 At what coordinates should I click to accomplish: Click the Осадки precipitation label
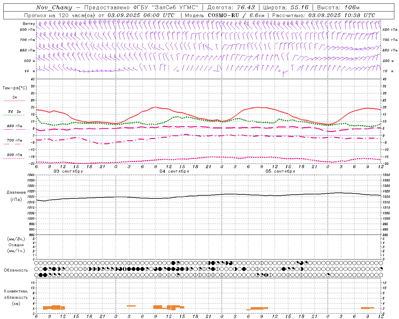coord(16,245)
